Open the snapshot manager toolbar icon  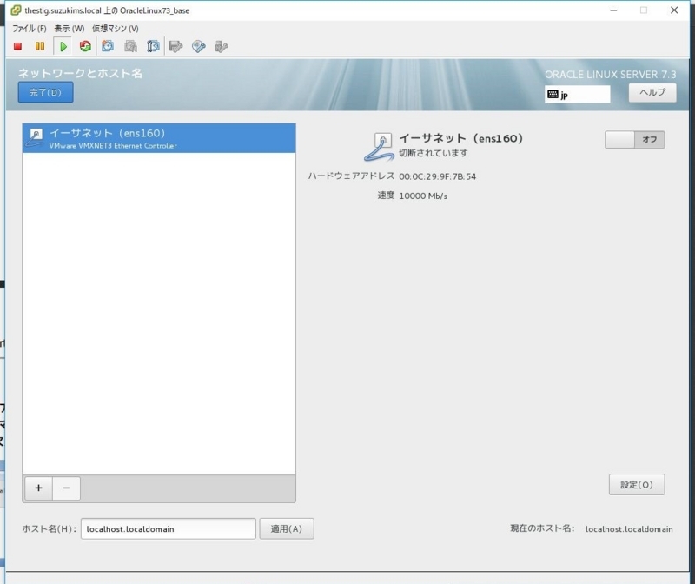[153, 47]
